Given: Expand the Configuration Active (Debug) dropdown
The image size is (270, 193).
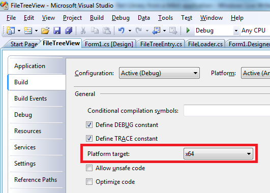Looking at the screenshot, I should [159, 73].
